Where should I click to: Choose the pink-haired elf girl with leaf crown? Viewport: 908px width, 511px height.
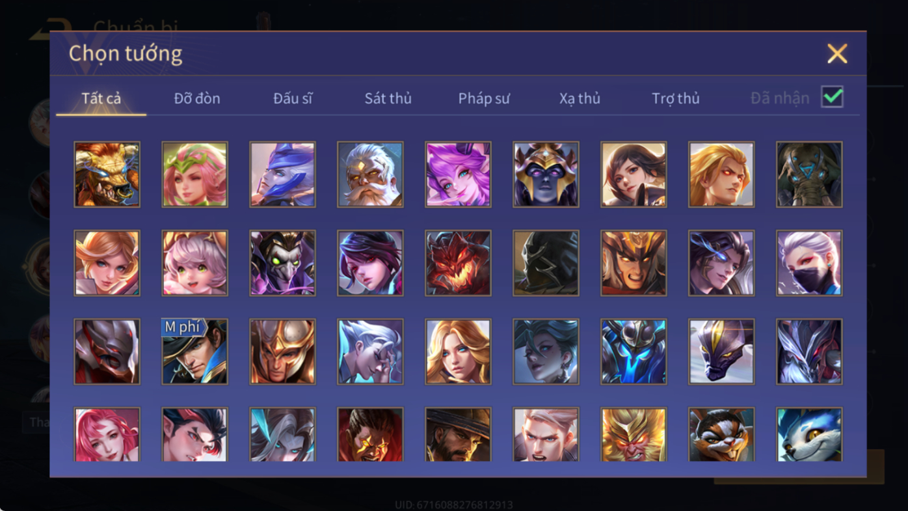(x=194, y=174)
